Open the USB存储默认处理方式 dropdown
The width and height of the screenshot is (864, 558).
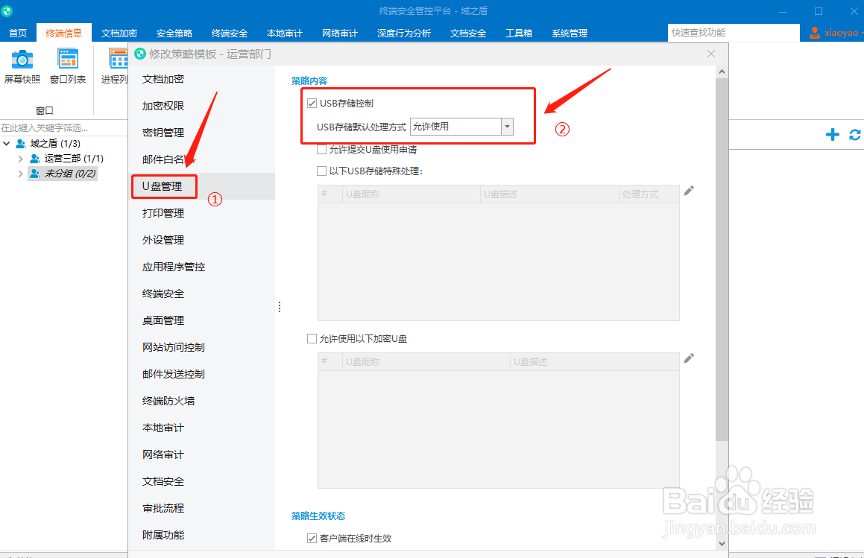click(x=507, y=126)
